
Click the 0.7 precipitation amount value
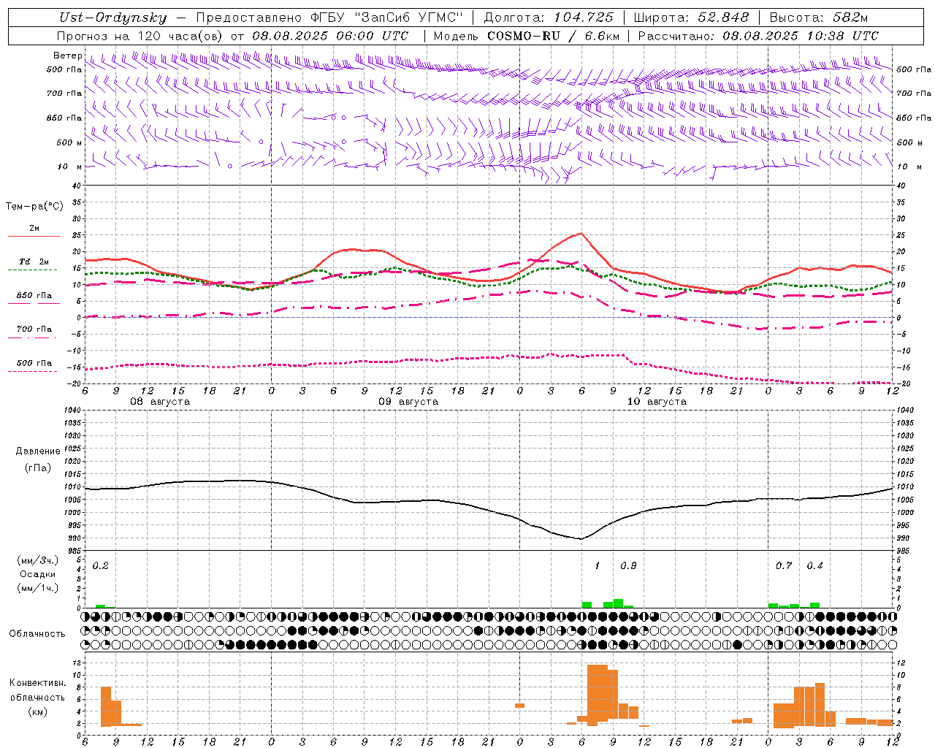click(x=784, y=566)
